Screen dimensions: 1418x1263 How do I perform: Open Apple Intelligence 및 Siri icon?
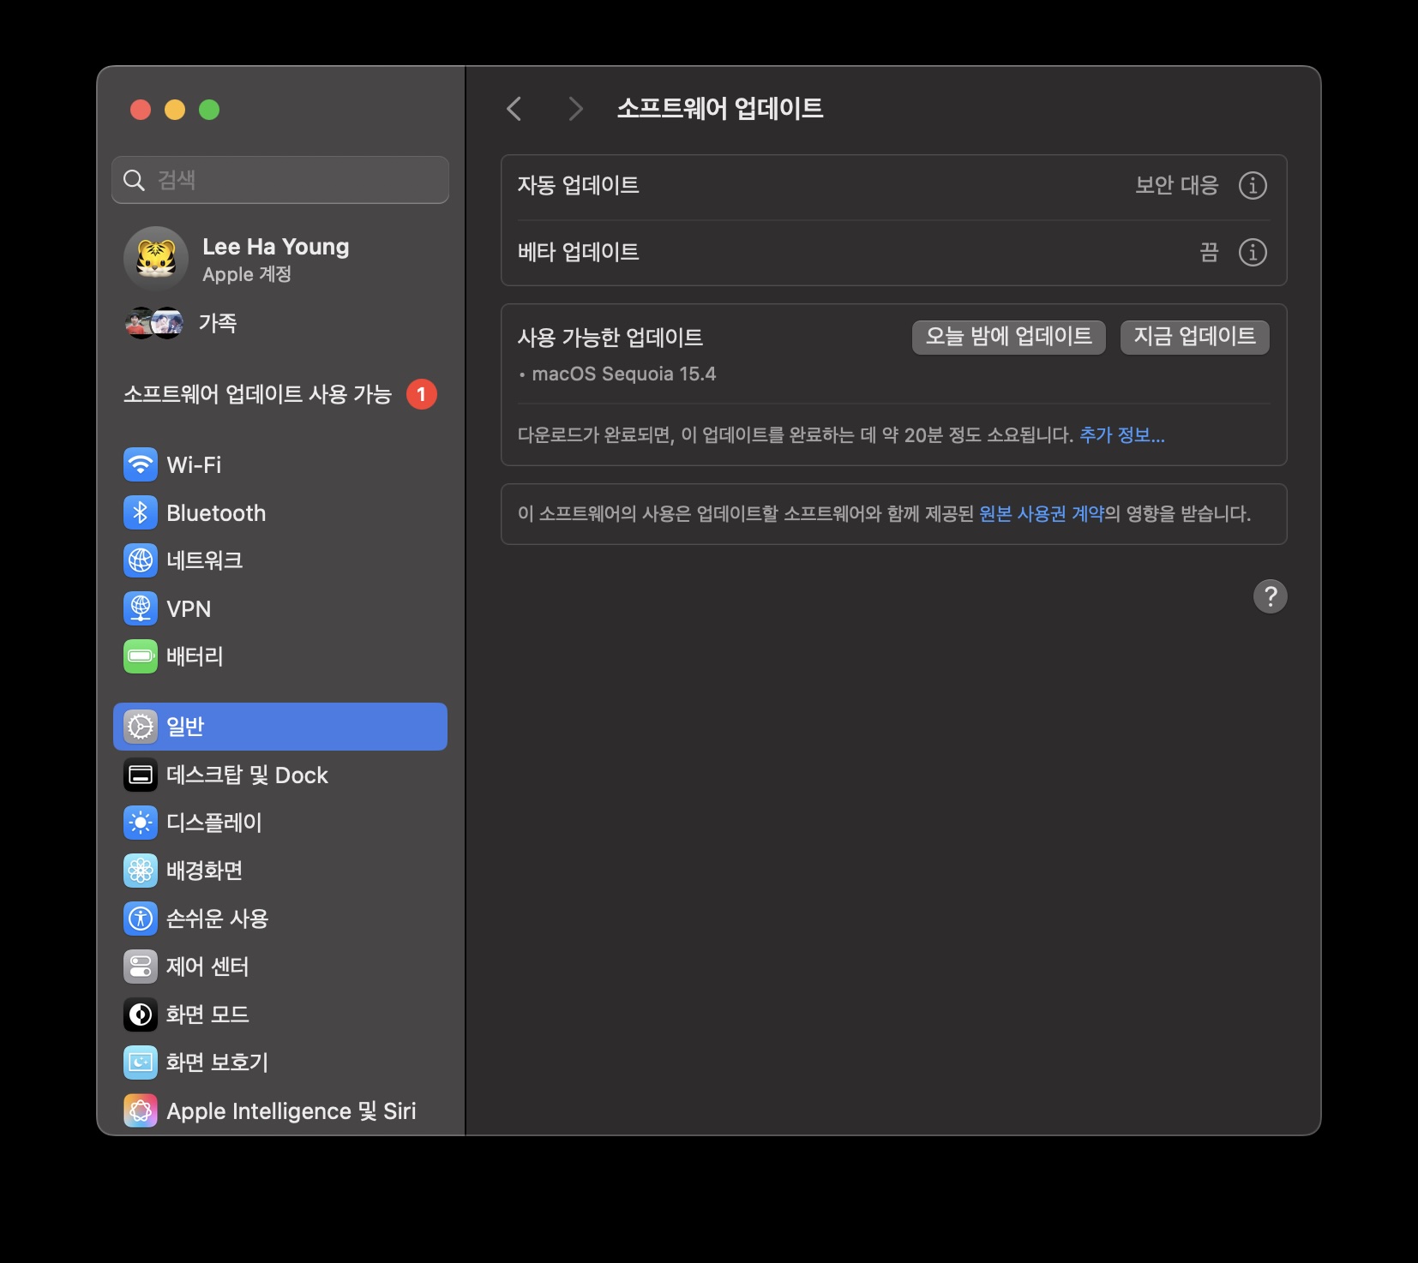[141, 1110]
